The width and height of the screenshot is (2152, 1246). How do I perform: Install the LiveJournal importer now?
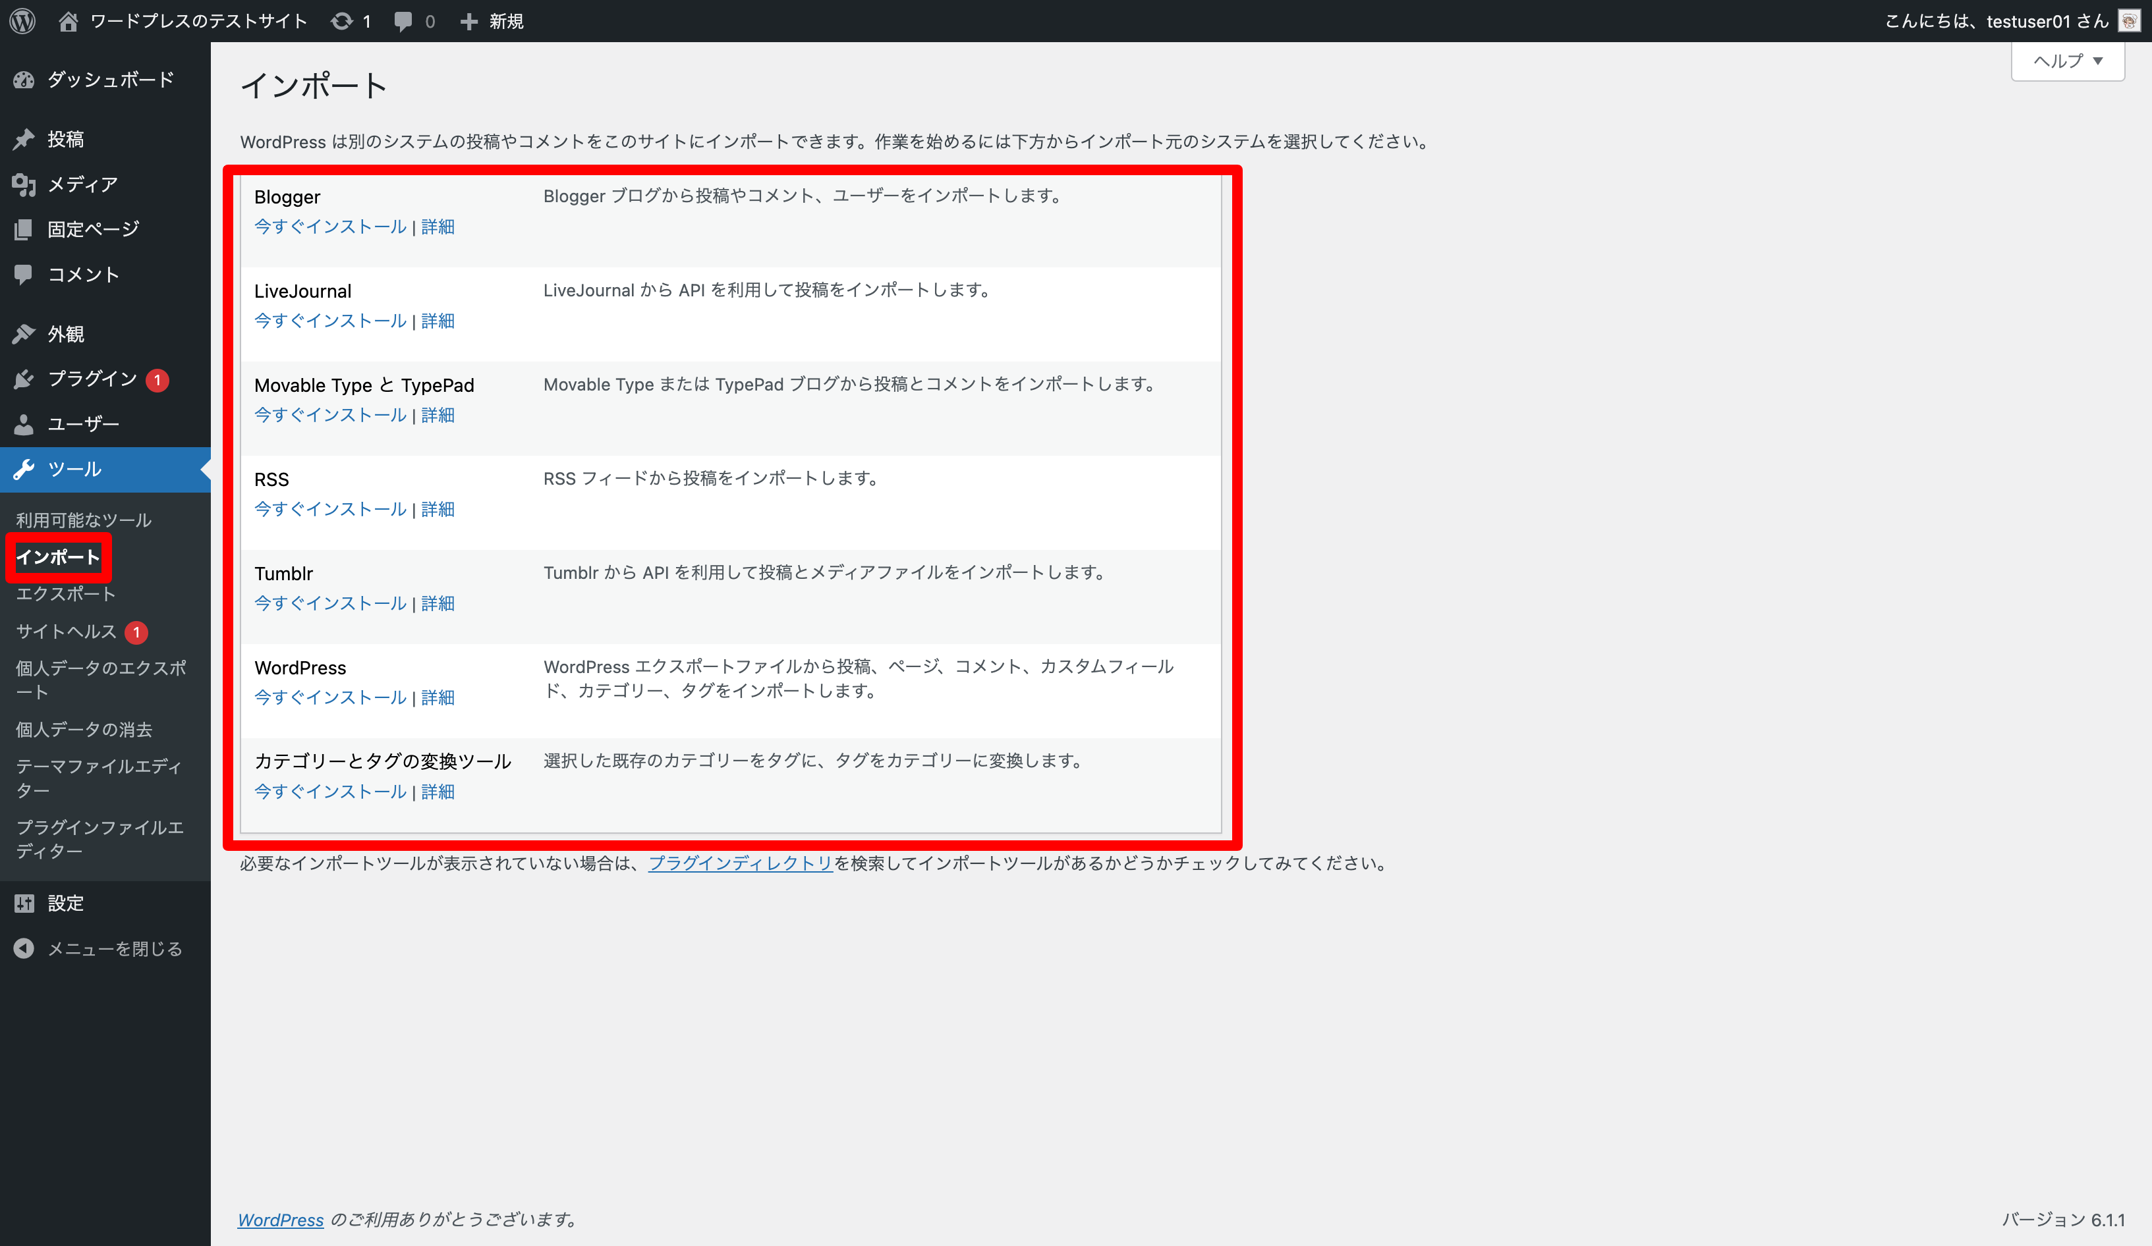tap(331, 321)
